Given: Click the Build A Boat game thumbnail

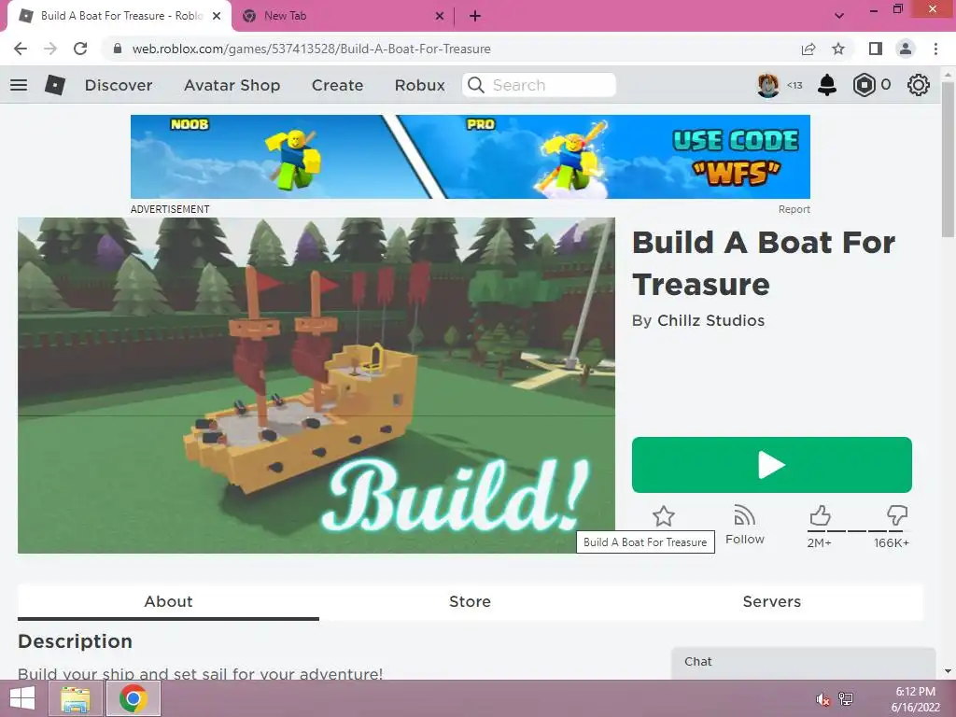Looking at the screenshot, I should [316, 386].
